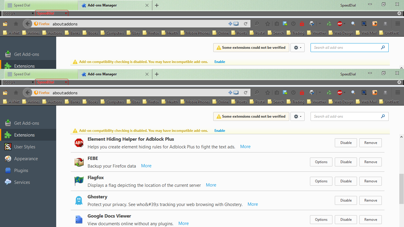Click the FEBE extension icon
This screenshot has width=404, height=227.
(x=79, y=162)
